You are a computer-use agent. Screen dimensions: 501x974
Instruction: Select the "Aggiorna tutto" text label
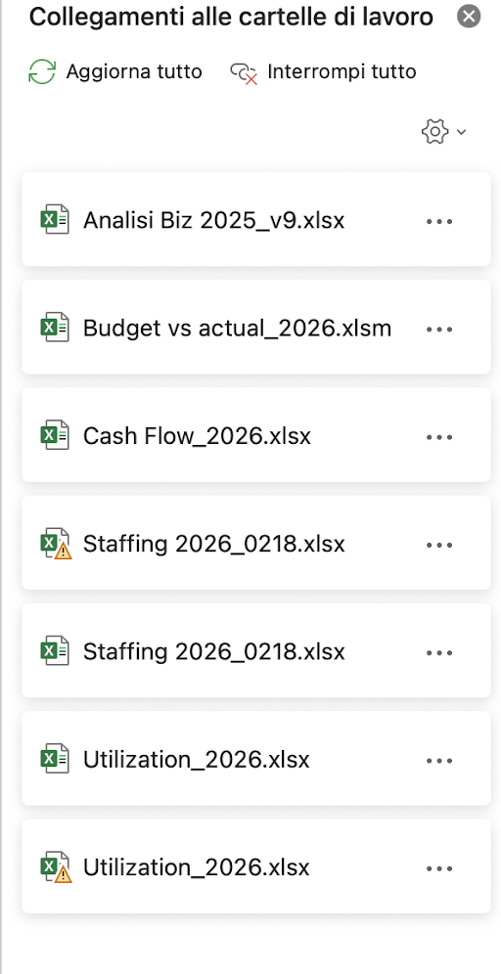point(134,71)
